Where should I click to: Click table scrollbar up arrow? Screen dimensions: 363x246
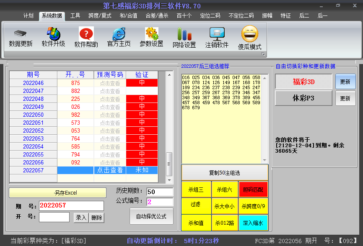tap(169, 75)
